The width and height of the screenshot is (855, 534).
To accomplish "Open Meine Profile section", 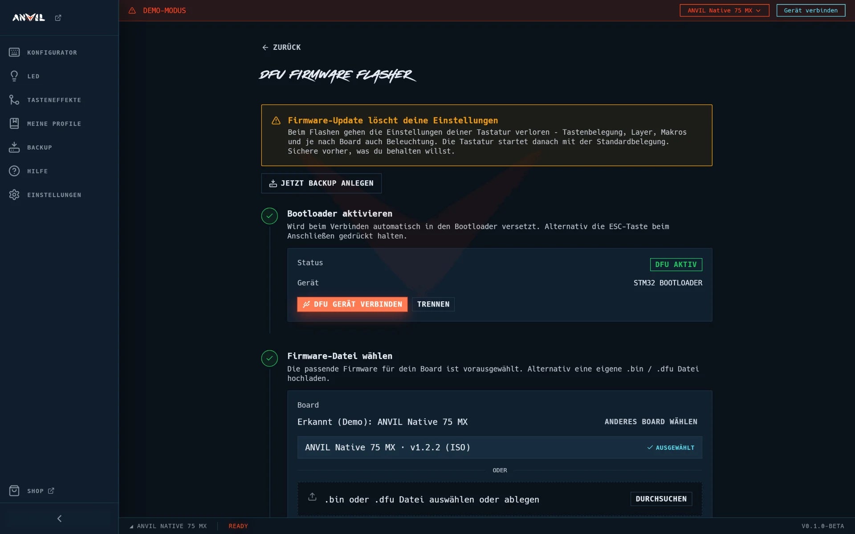I will (x=54, y=124).
